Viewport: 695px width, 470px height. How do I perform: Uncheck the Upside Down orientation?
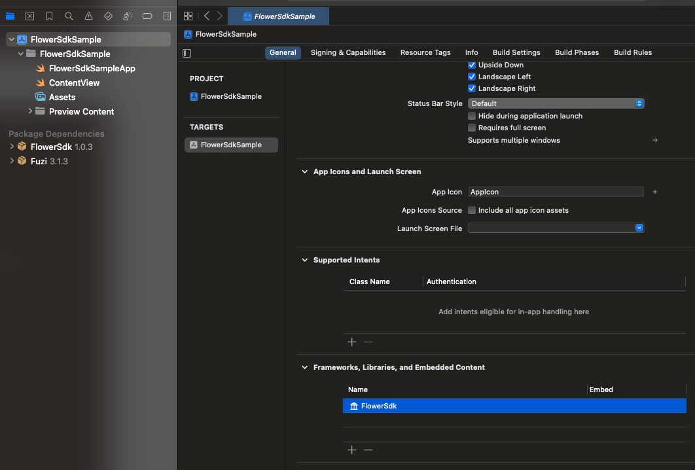tap(472, 65)
